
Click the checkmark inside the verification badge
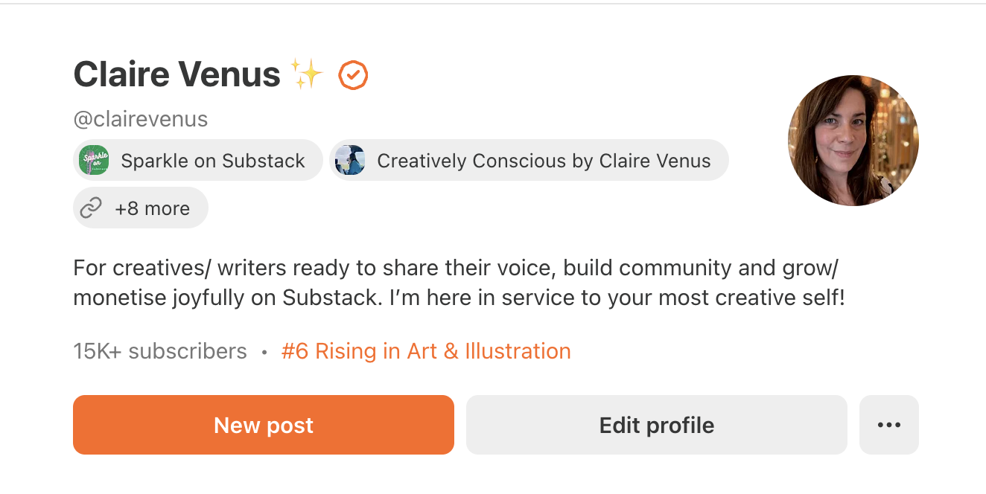click(x=353, y=74)
